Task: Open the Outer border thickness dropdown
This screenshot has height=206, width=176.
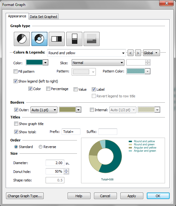Action: 44,110
